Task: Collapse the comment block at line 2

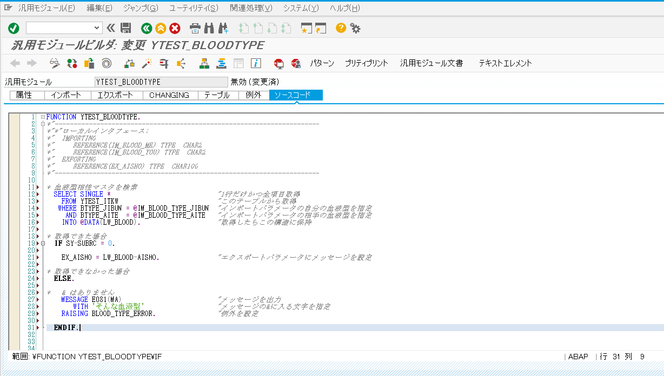Action: click(x=43, y=124)
